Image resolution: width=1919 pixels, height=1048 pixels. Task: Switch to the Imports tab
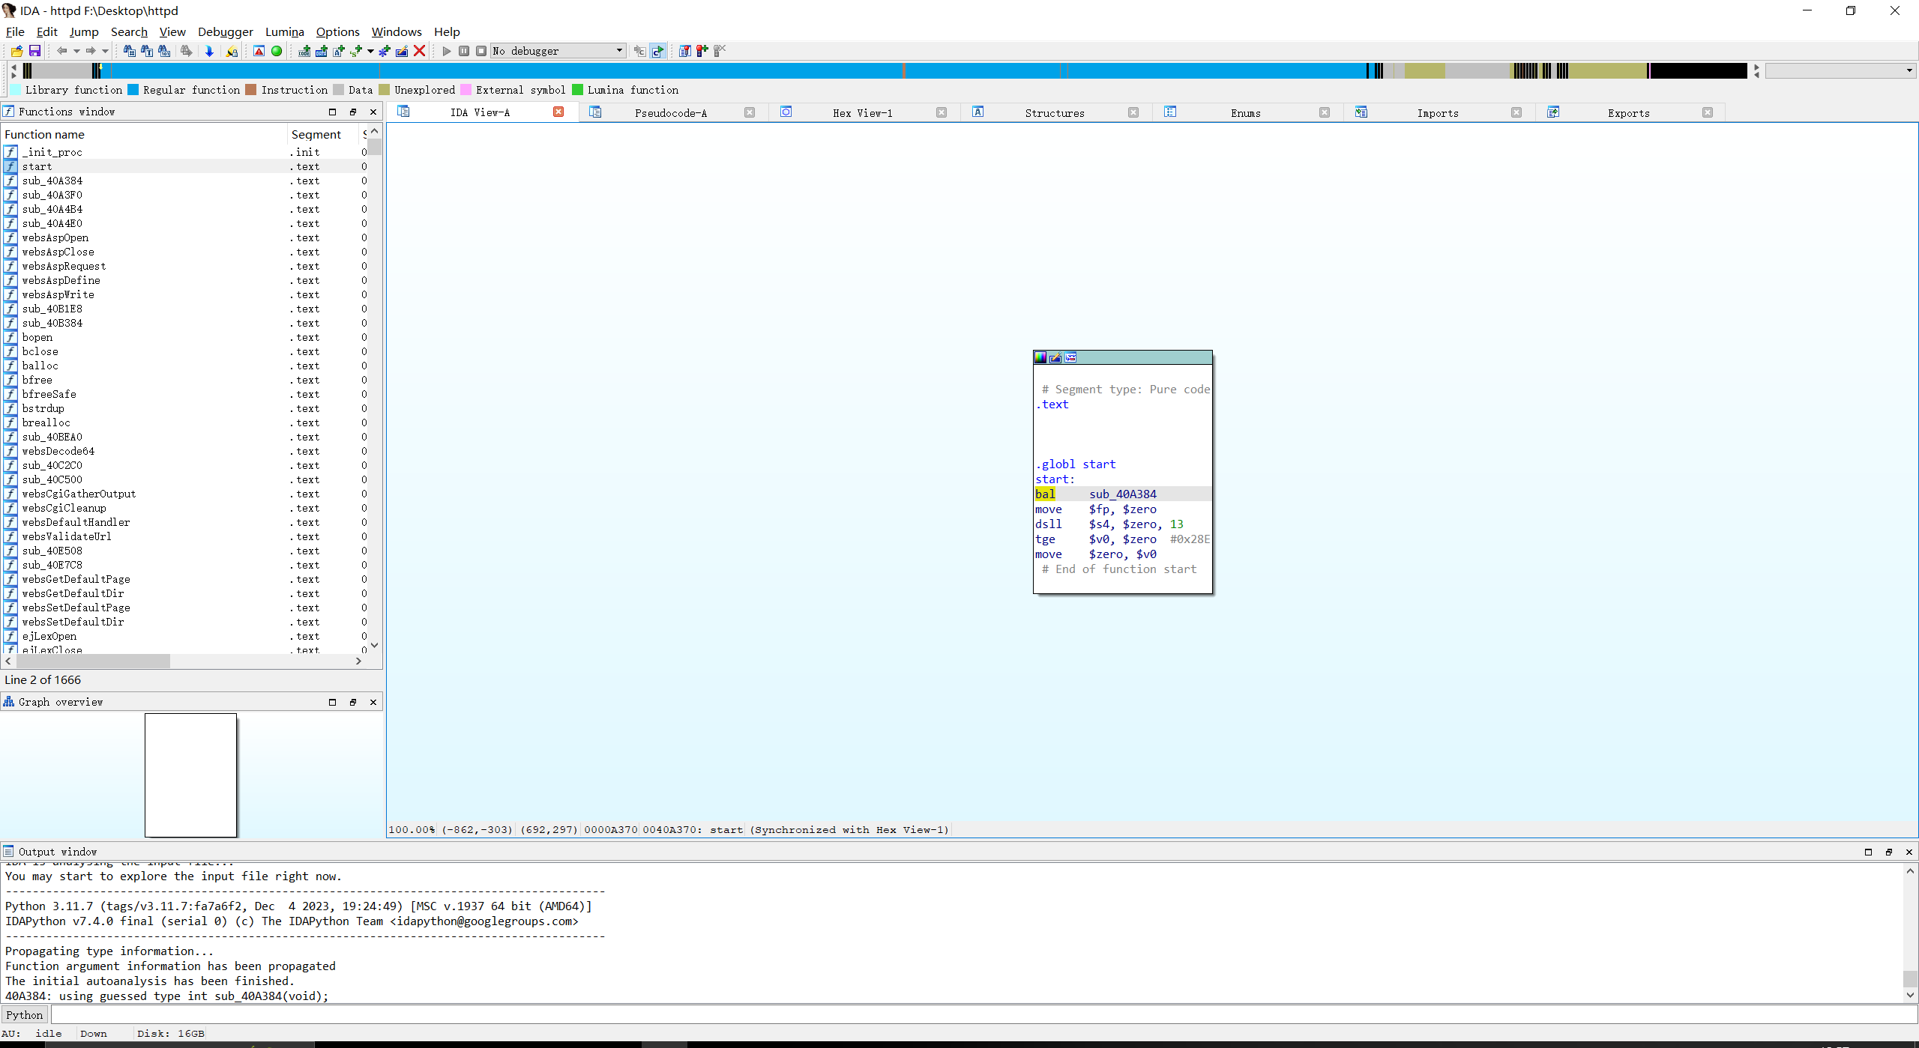pos(1437,112)
